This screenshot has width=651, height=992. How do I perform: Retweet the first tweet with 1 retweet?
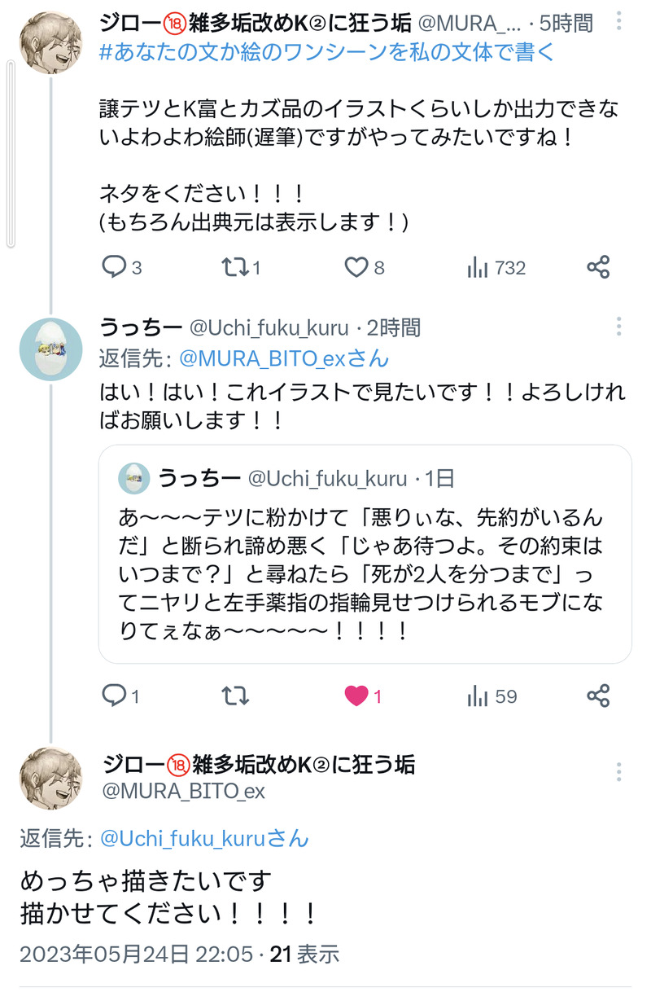coord(235,267)
